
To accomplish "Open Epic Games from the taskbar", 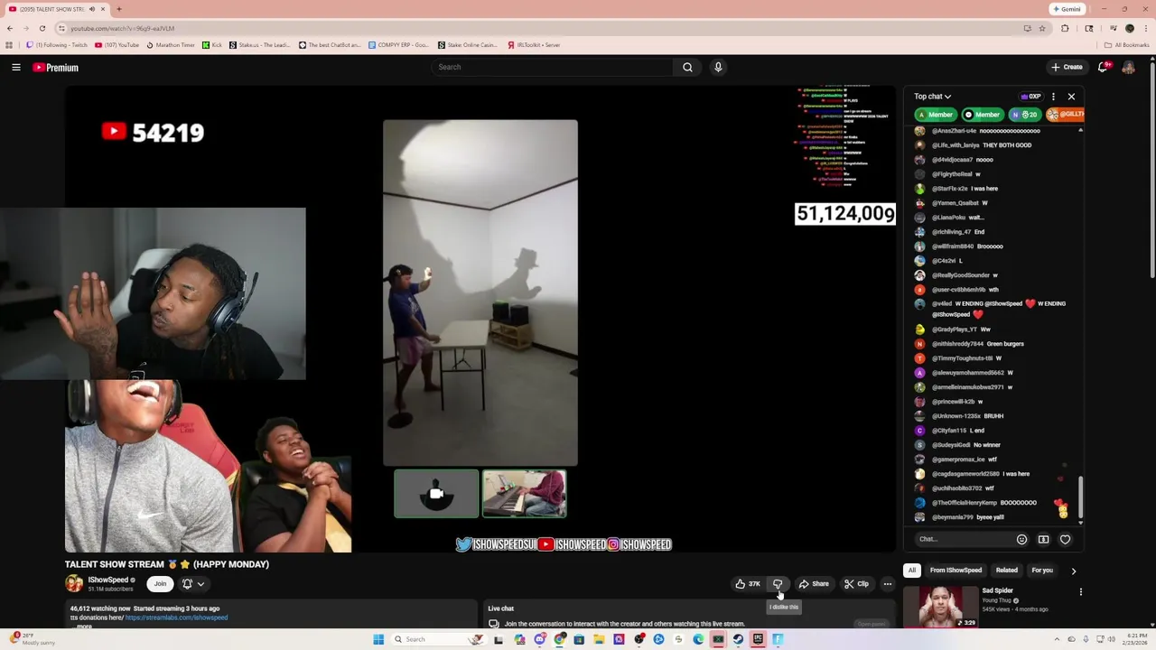I will click(758, 639).
